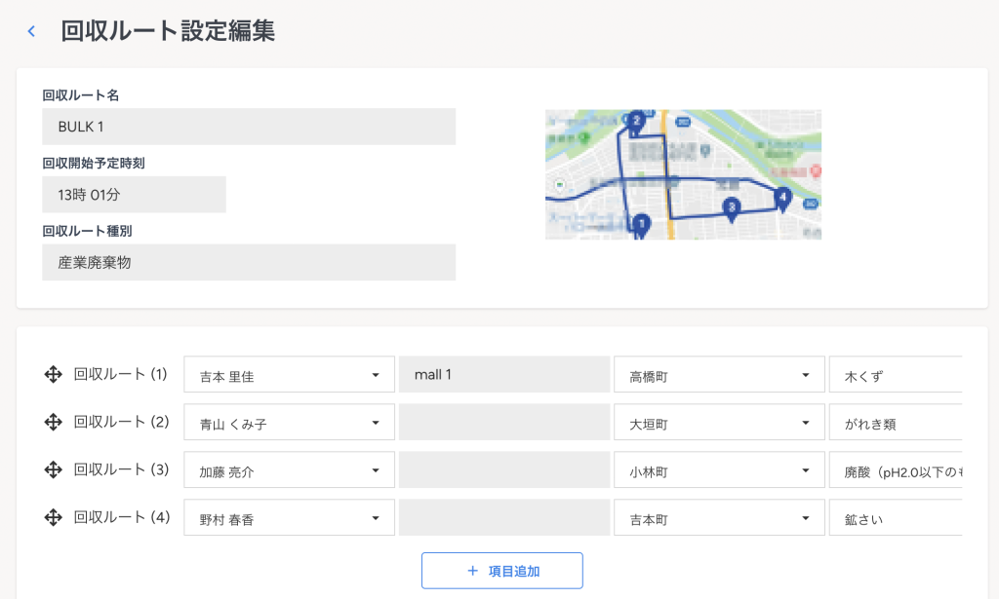Click the back arrow beside 回収ルート設定編集

tap(31, 31)
